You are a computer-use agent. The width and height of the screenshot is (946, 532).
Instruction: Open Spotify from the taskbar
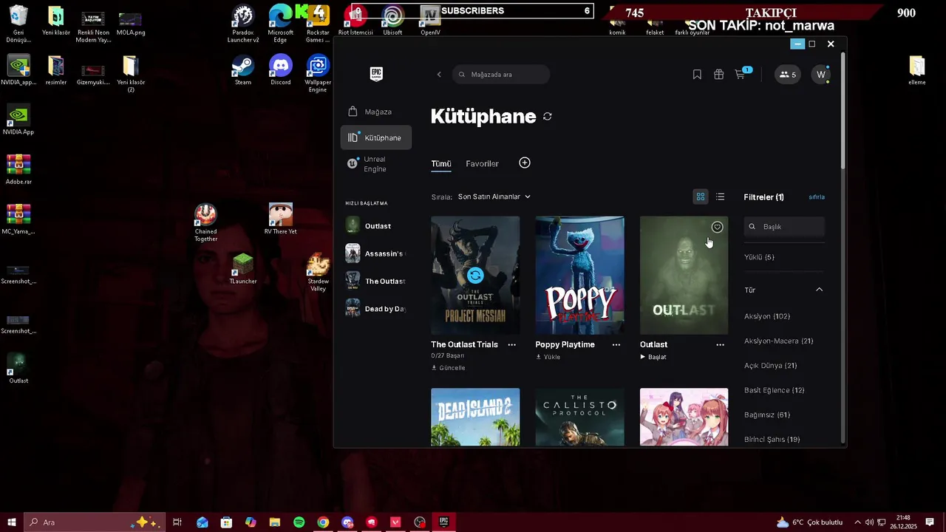coord(299,522)
